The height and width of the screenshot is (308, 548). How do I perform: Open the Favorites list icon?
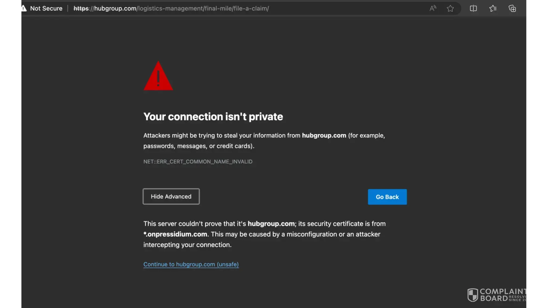coord(493,9)
